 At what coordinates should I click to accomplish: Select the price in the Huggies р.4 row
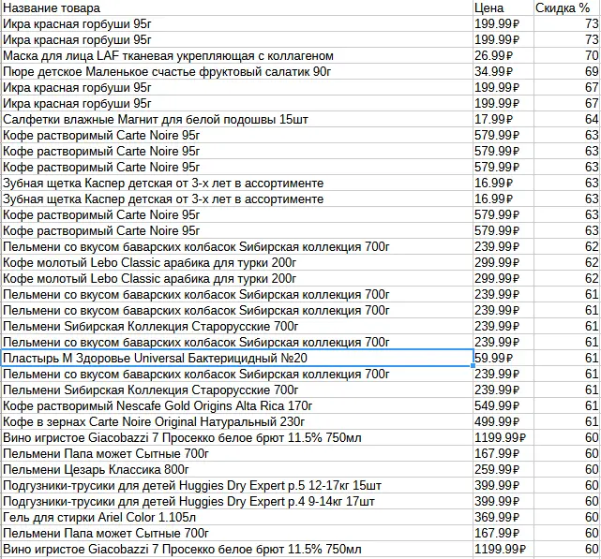click(x=503, y=501)
